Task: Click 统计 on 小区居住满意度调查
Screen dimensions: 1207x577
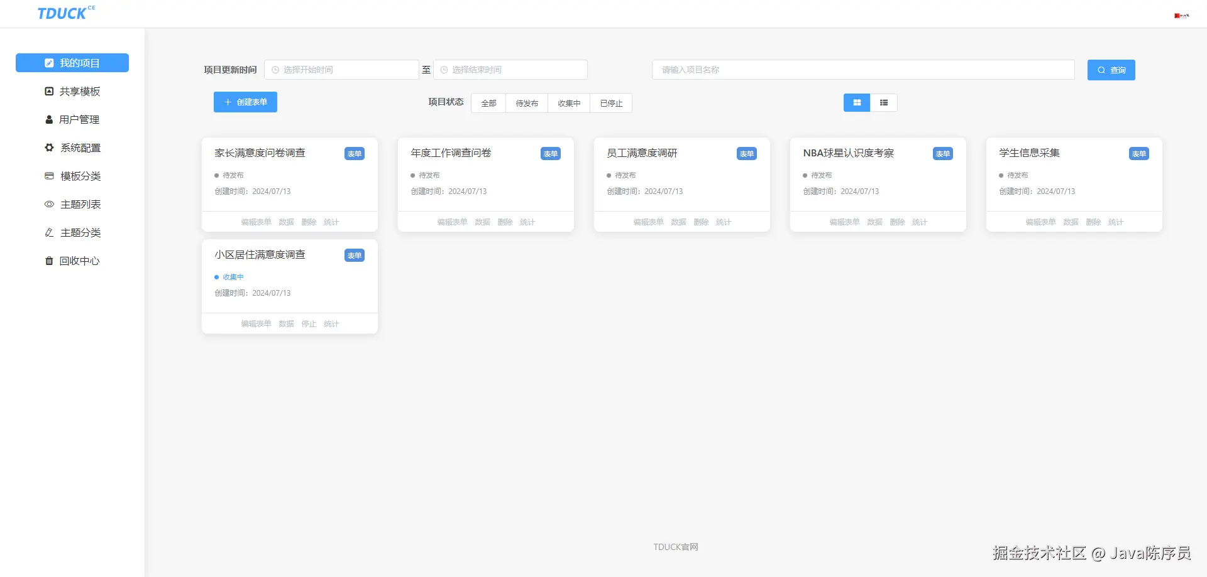Action: tap(331, 324)
